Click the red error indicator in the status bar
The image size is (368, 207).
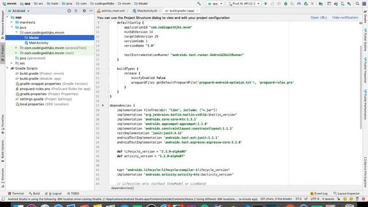[x=363, y=199]
